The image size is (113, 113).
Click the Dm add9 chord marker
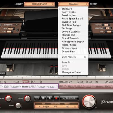point(63,82)
